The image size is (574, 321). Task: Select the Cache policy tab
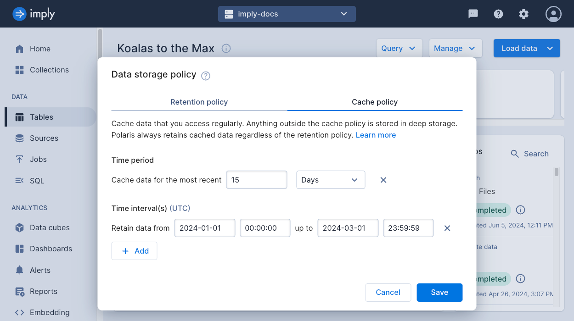point(375,102)
